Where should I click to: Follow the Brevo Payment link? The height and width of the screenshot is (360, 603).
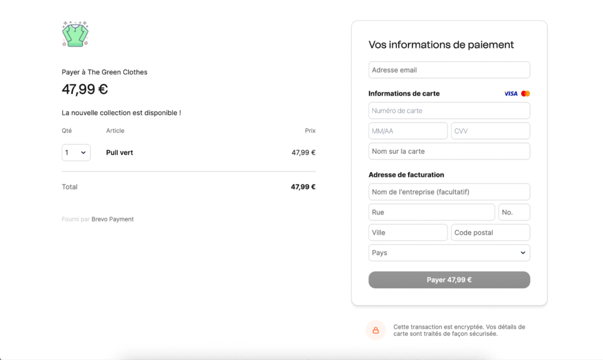112,219
